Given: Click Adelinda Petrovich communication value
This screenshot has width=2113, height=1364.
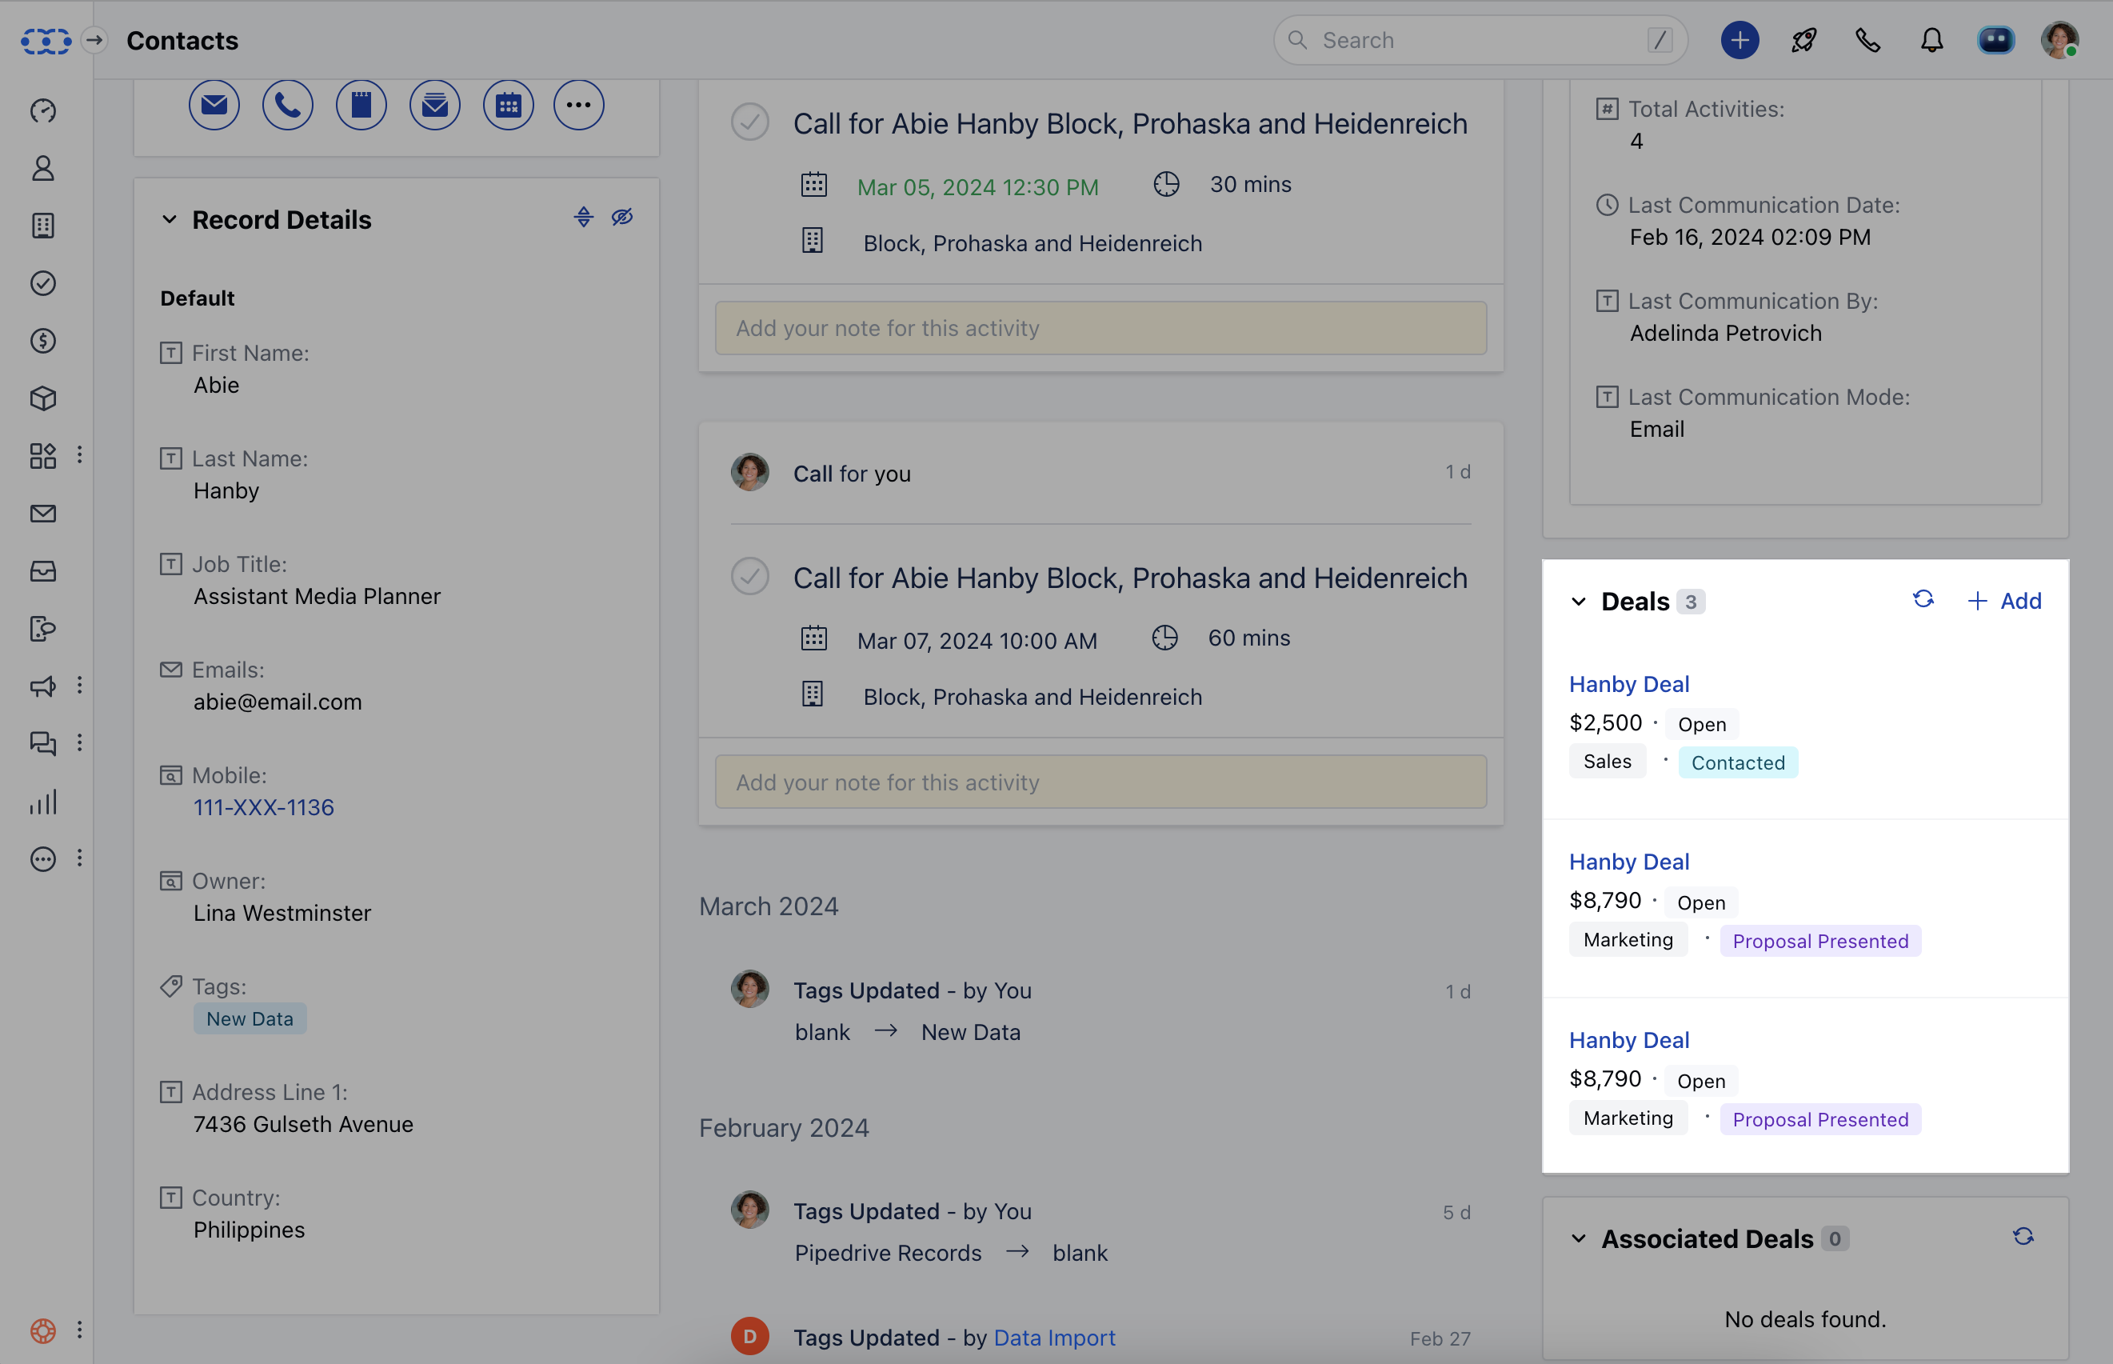Looking at the screenshot, I should pos(1725,333).
